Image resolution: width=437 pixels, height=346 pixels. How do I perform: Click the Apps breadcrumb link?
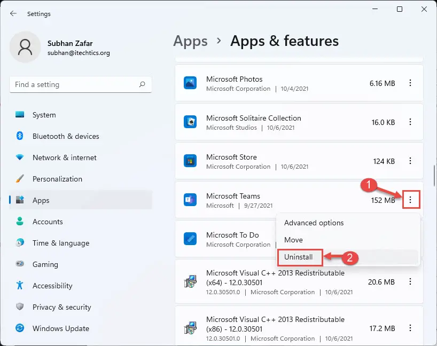[190, 41]
